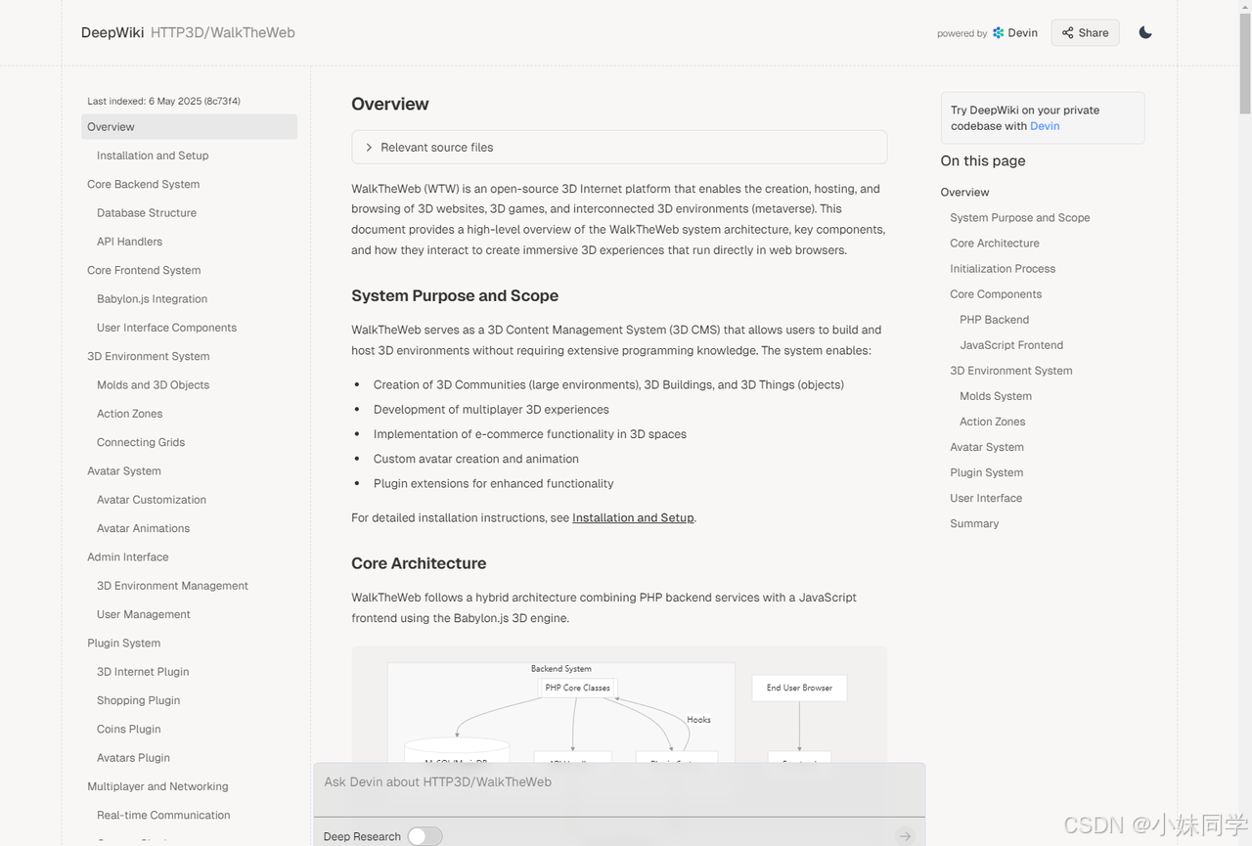Click the architecture diagram PHP Core Classes node

click(x=577, y=688)
